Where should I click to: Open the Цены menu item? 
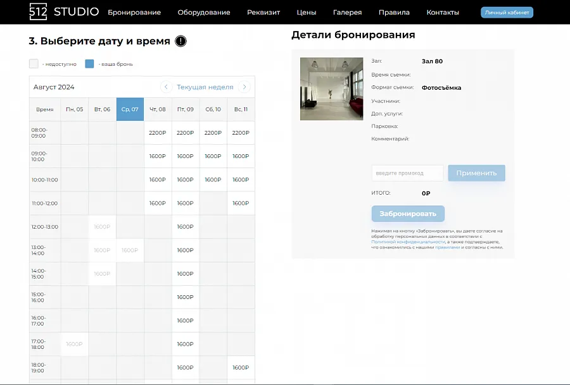[307, 13]
